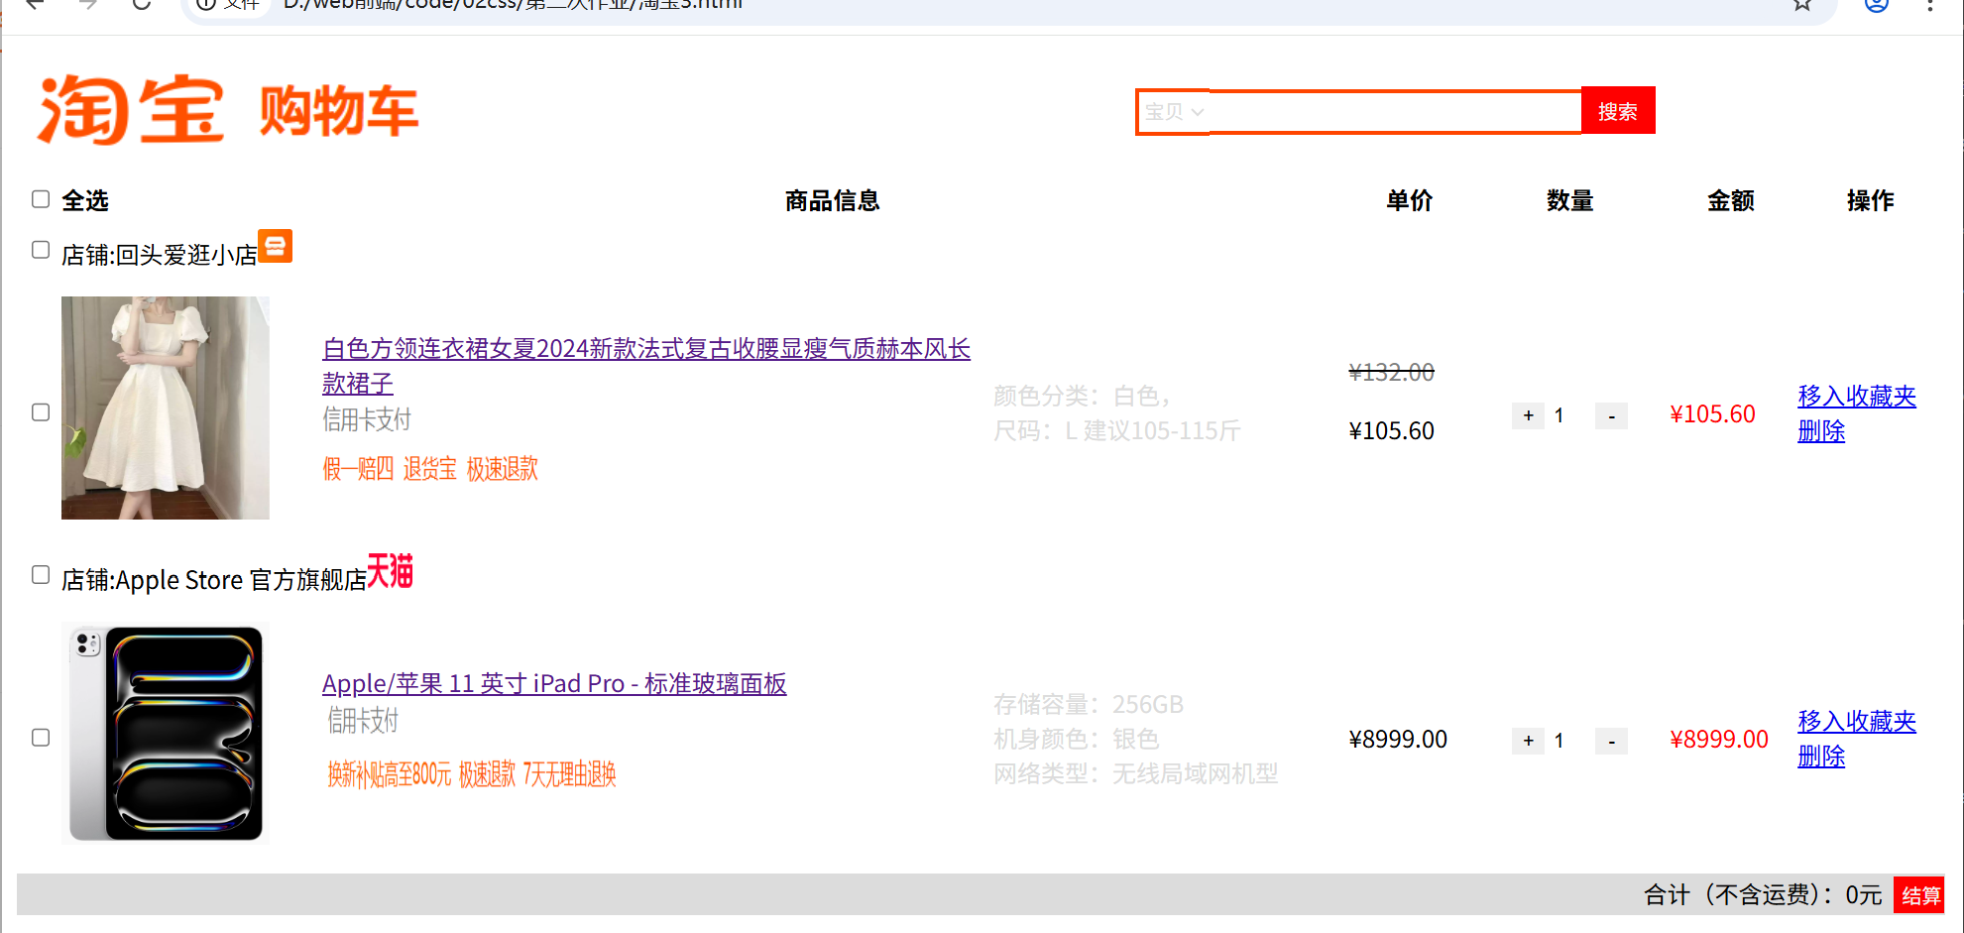1964x933 pixels.
Task: Decrease the iPad Pro quantity with minus
Action: click(1611, 741)
